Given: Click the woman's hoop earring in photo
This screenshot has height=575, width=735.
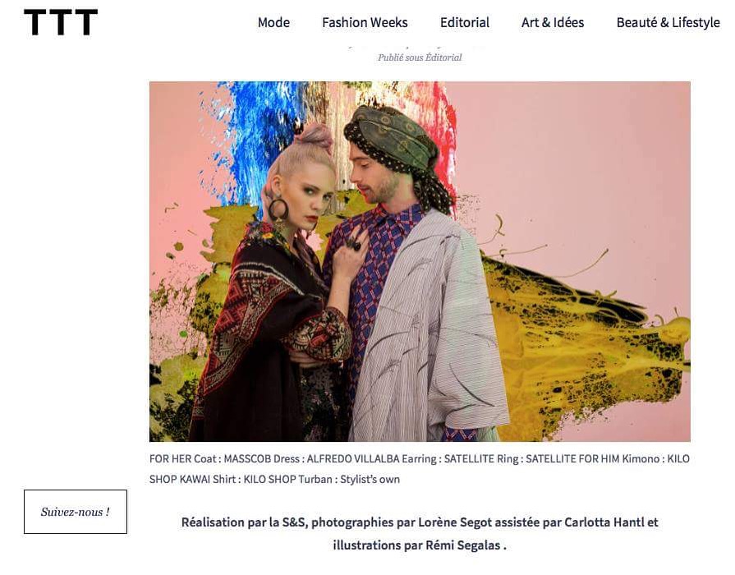Looking at the screenshot, I should [x=278, y=209].
